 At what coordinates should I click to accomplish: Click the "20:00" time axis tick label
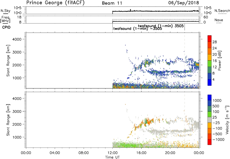tap(170, 153)
